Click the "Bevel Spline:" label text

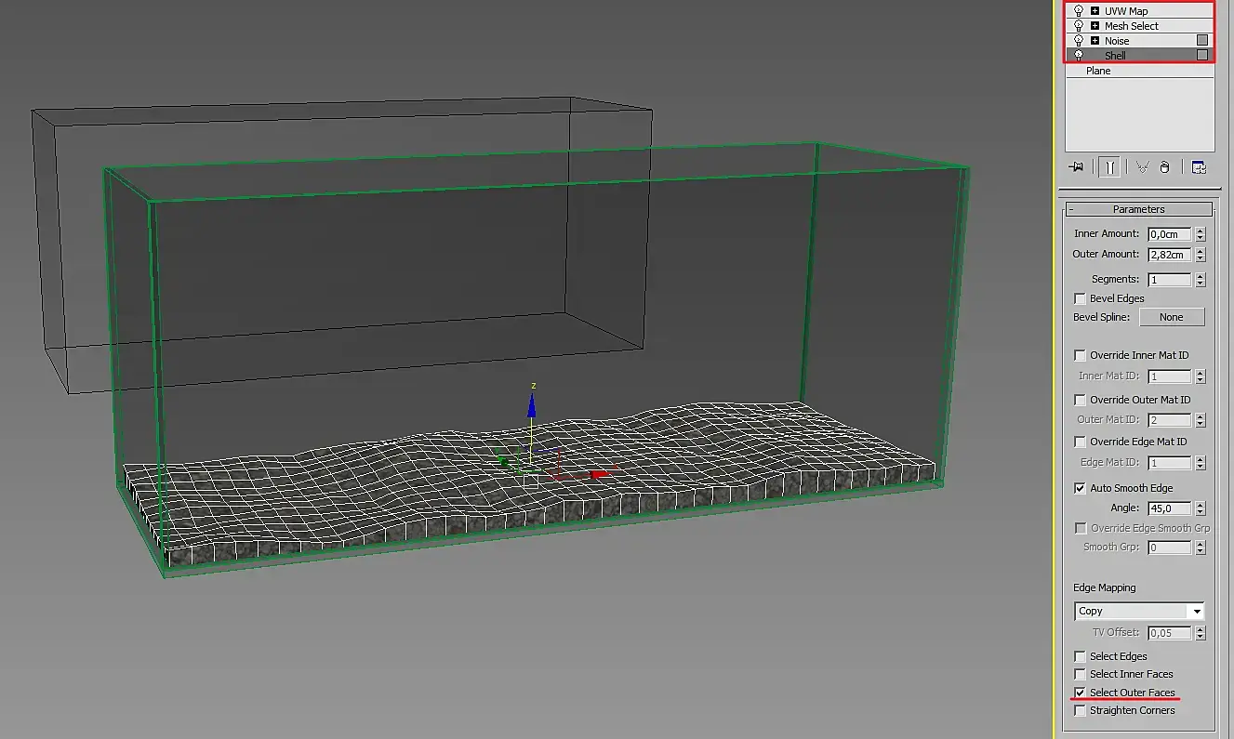[x=1101, y=317]
